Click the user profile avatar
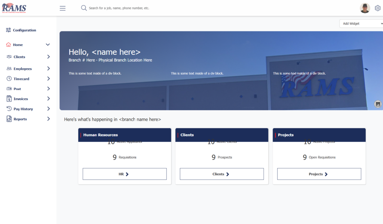The height and width of the screenshot is (224, 383). [x=365, y=8]
